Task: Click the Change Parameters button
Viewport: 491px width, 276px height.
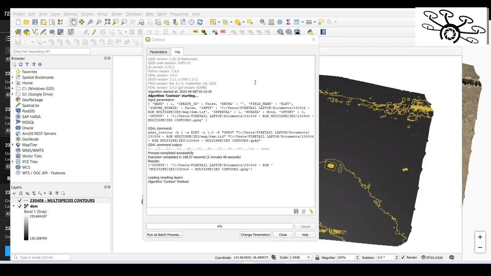Action: click(x=255, y=235)
